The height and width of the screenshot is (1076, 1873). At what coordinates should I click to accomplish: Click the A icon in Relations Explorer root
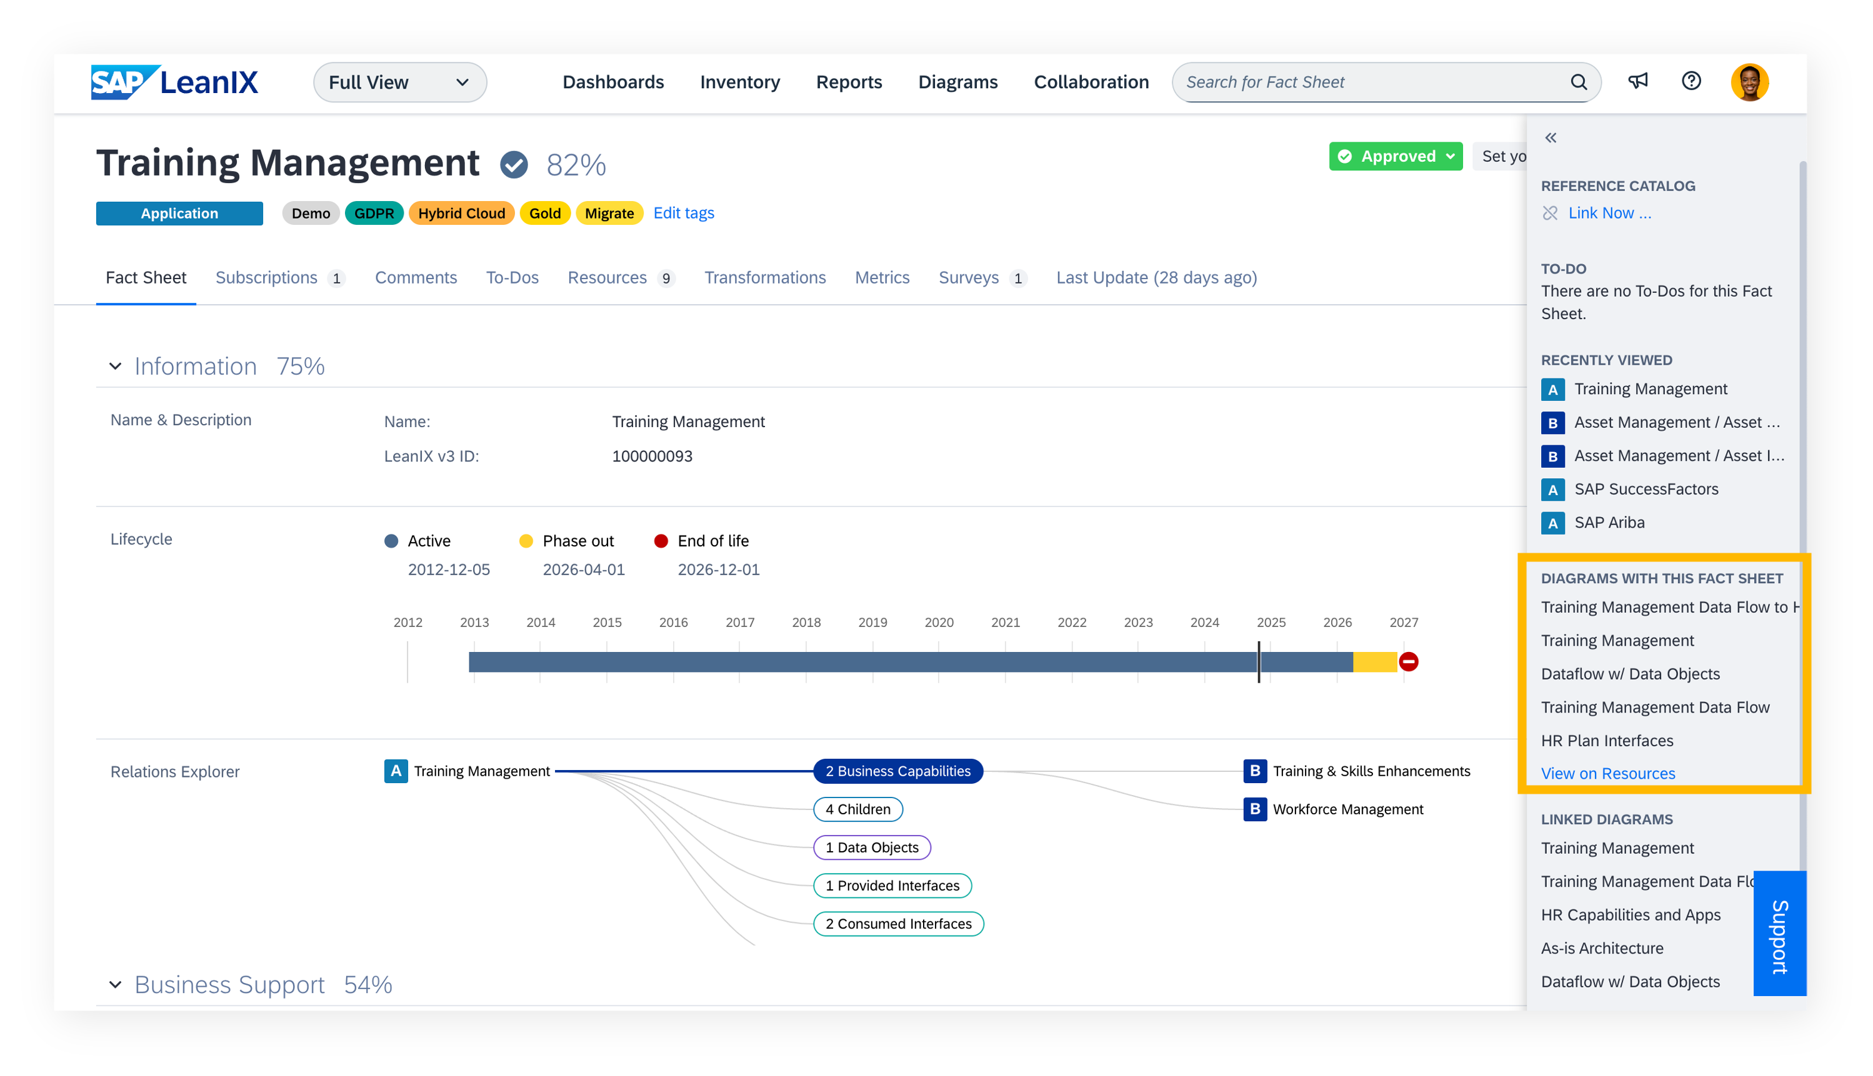pyautogui.click(x=396, y=771)
